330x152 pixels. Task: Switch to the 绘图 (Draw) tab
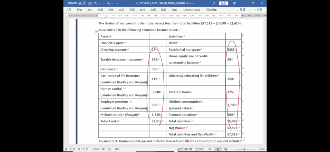click(x=101, y=10)
